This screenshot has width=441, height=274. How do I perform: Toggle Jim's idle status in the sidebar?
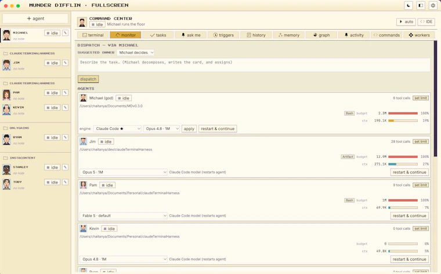point(52,63)
